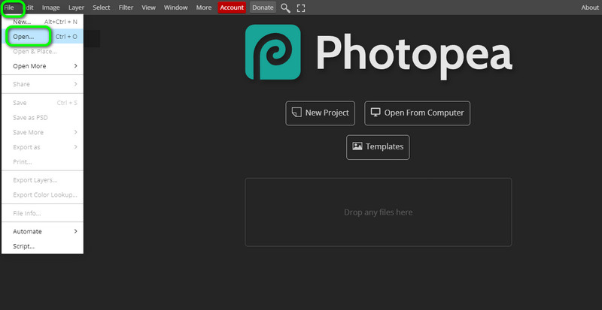Open the Window menu
Image resolution: width=602 pixels, height=310 pixels.
click(175, 8)
